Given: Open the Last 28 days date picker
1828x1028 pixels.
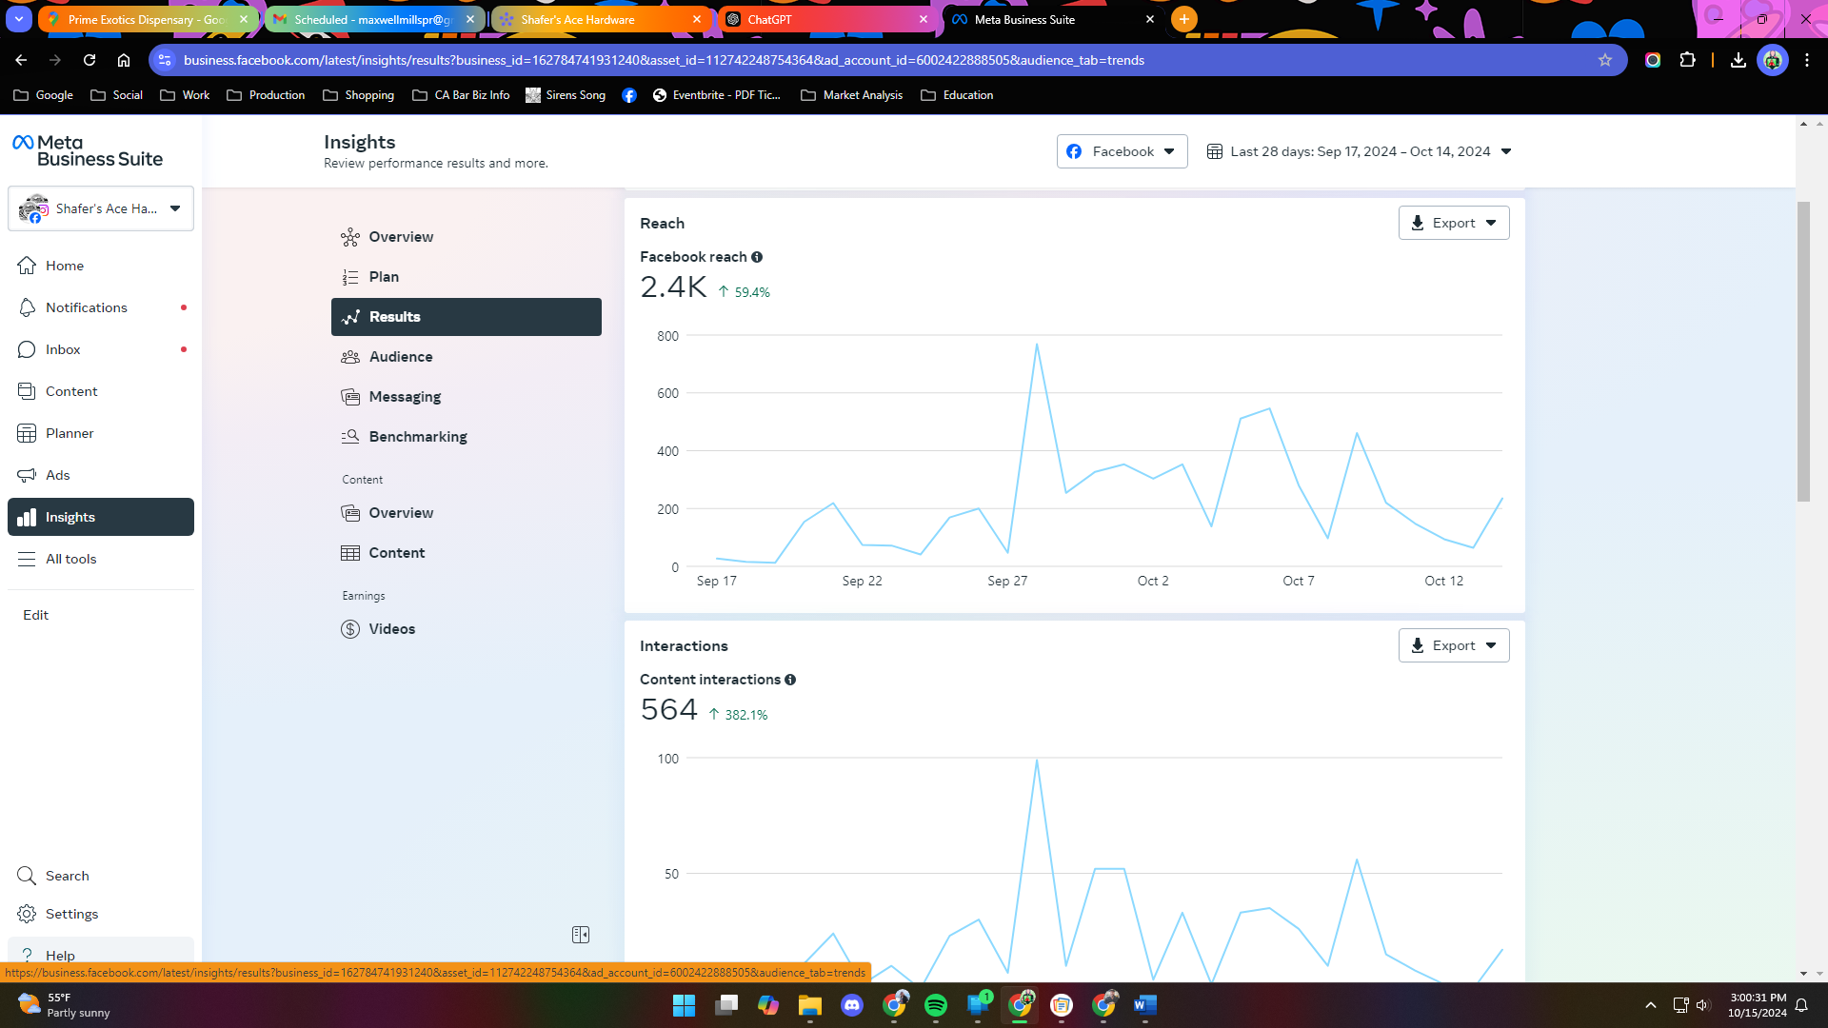Looking at the screenshot, I should tap(1360, 151).
